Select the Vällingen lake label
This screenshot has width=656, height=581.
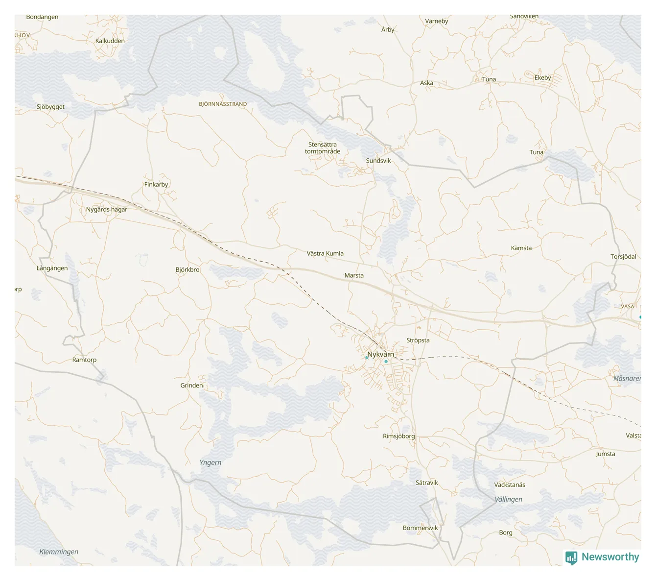tap(508, 500)
